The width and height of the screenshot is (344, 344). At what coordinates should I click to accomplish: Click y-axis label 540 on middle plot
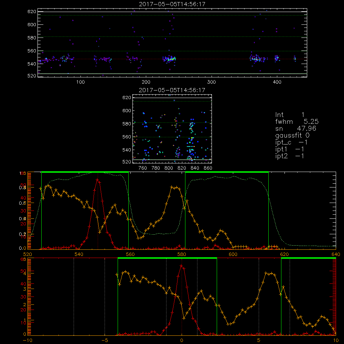(x=127, y=150)
